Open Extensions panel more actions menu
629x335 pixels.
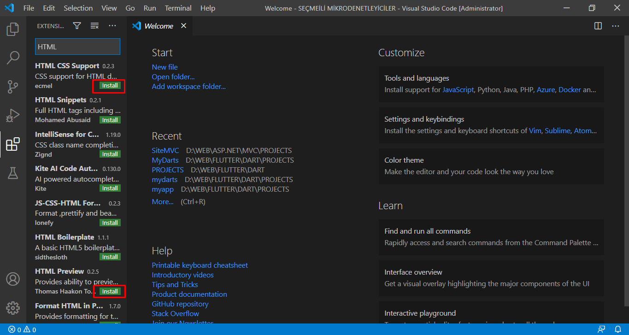pos(112,26)
